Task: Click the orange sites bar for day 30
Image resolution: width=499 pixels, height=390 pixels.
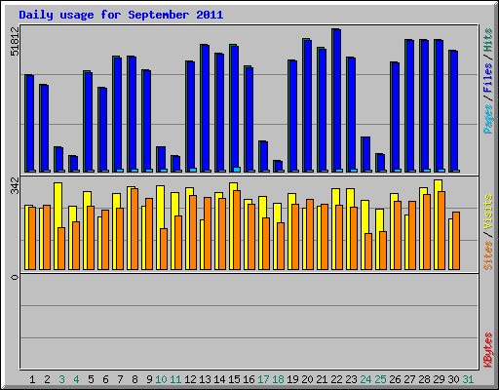Action: 456,241
